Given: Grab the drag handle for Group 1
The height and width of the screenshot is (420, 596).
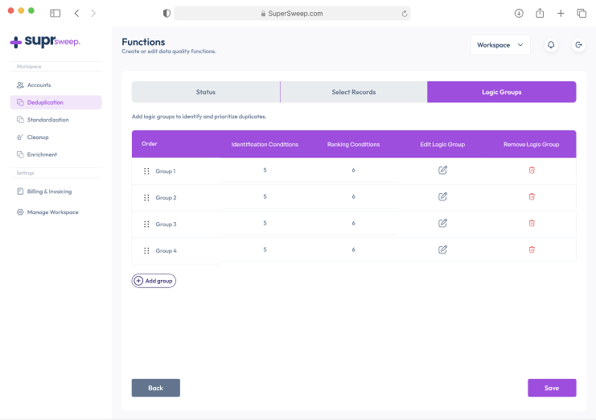Looking at the screenshot, I should [146, 171].
